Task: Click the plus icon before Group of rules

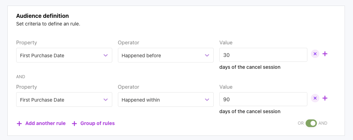Action: click(x=74, y=123)
